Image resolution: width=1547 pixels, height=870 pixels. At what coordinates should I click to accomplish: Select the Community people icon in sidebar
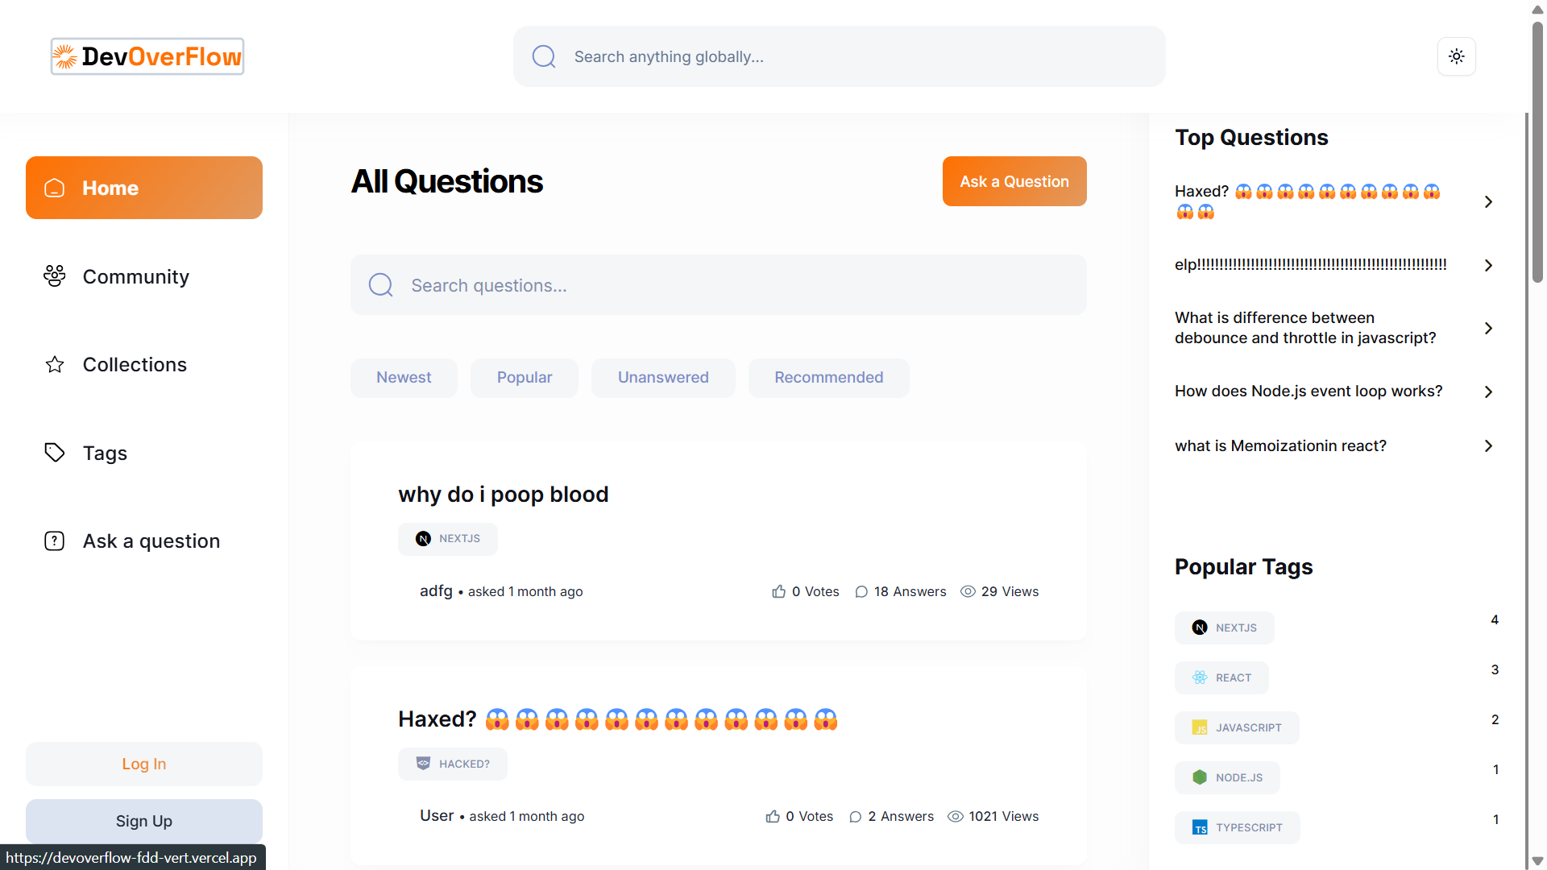pyautogui.click(x=54, y=276)
